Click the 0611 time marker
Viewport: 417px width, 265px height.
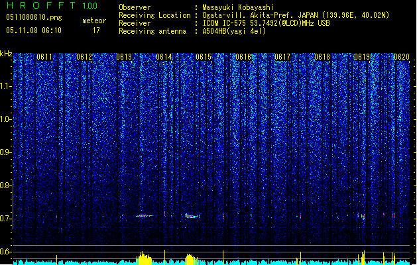(x=44, y=57)
